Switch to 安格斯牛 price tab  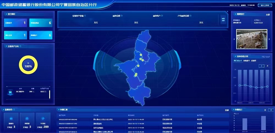(x=246, y=61)
